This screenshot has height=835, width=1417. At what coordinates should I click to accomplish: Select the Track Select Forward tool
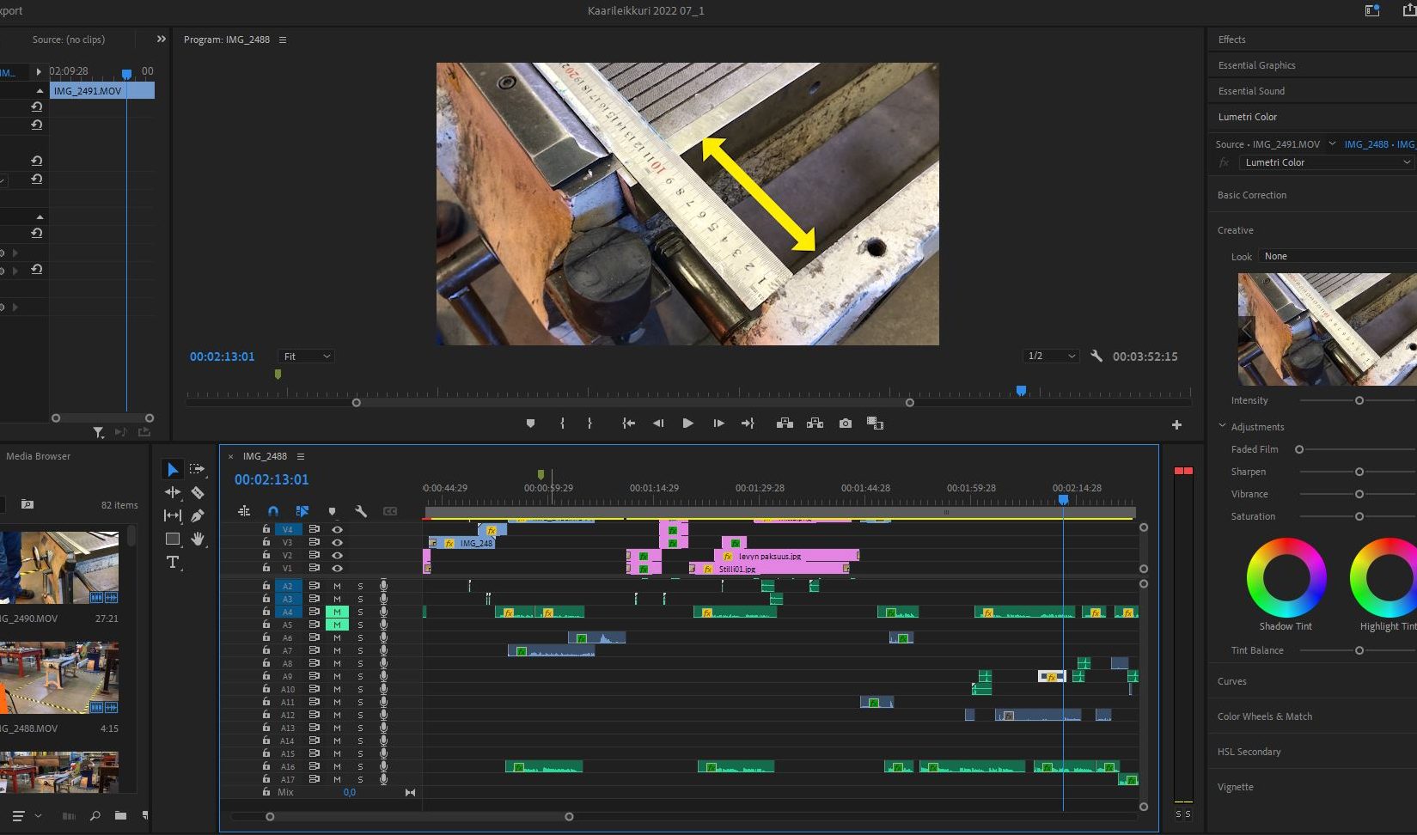[x=198, y=469]
